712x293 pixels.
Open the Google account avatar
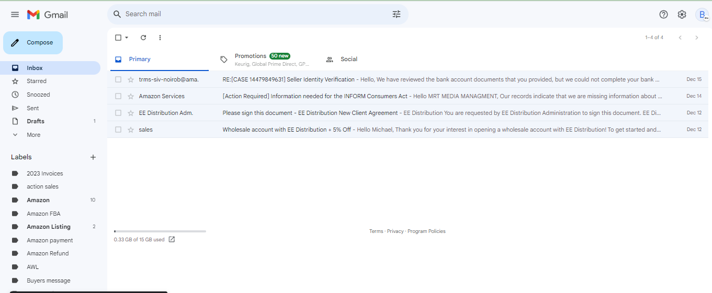(x=702, y=15)
